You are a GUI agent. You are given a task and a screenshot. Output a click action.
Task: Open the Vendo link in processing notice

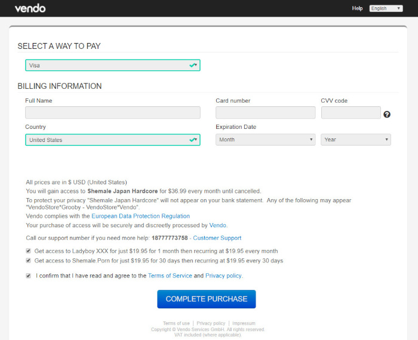(217, 225)
